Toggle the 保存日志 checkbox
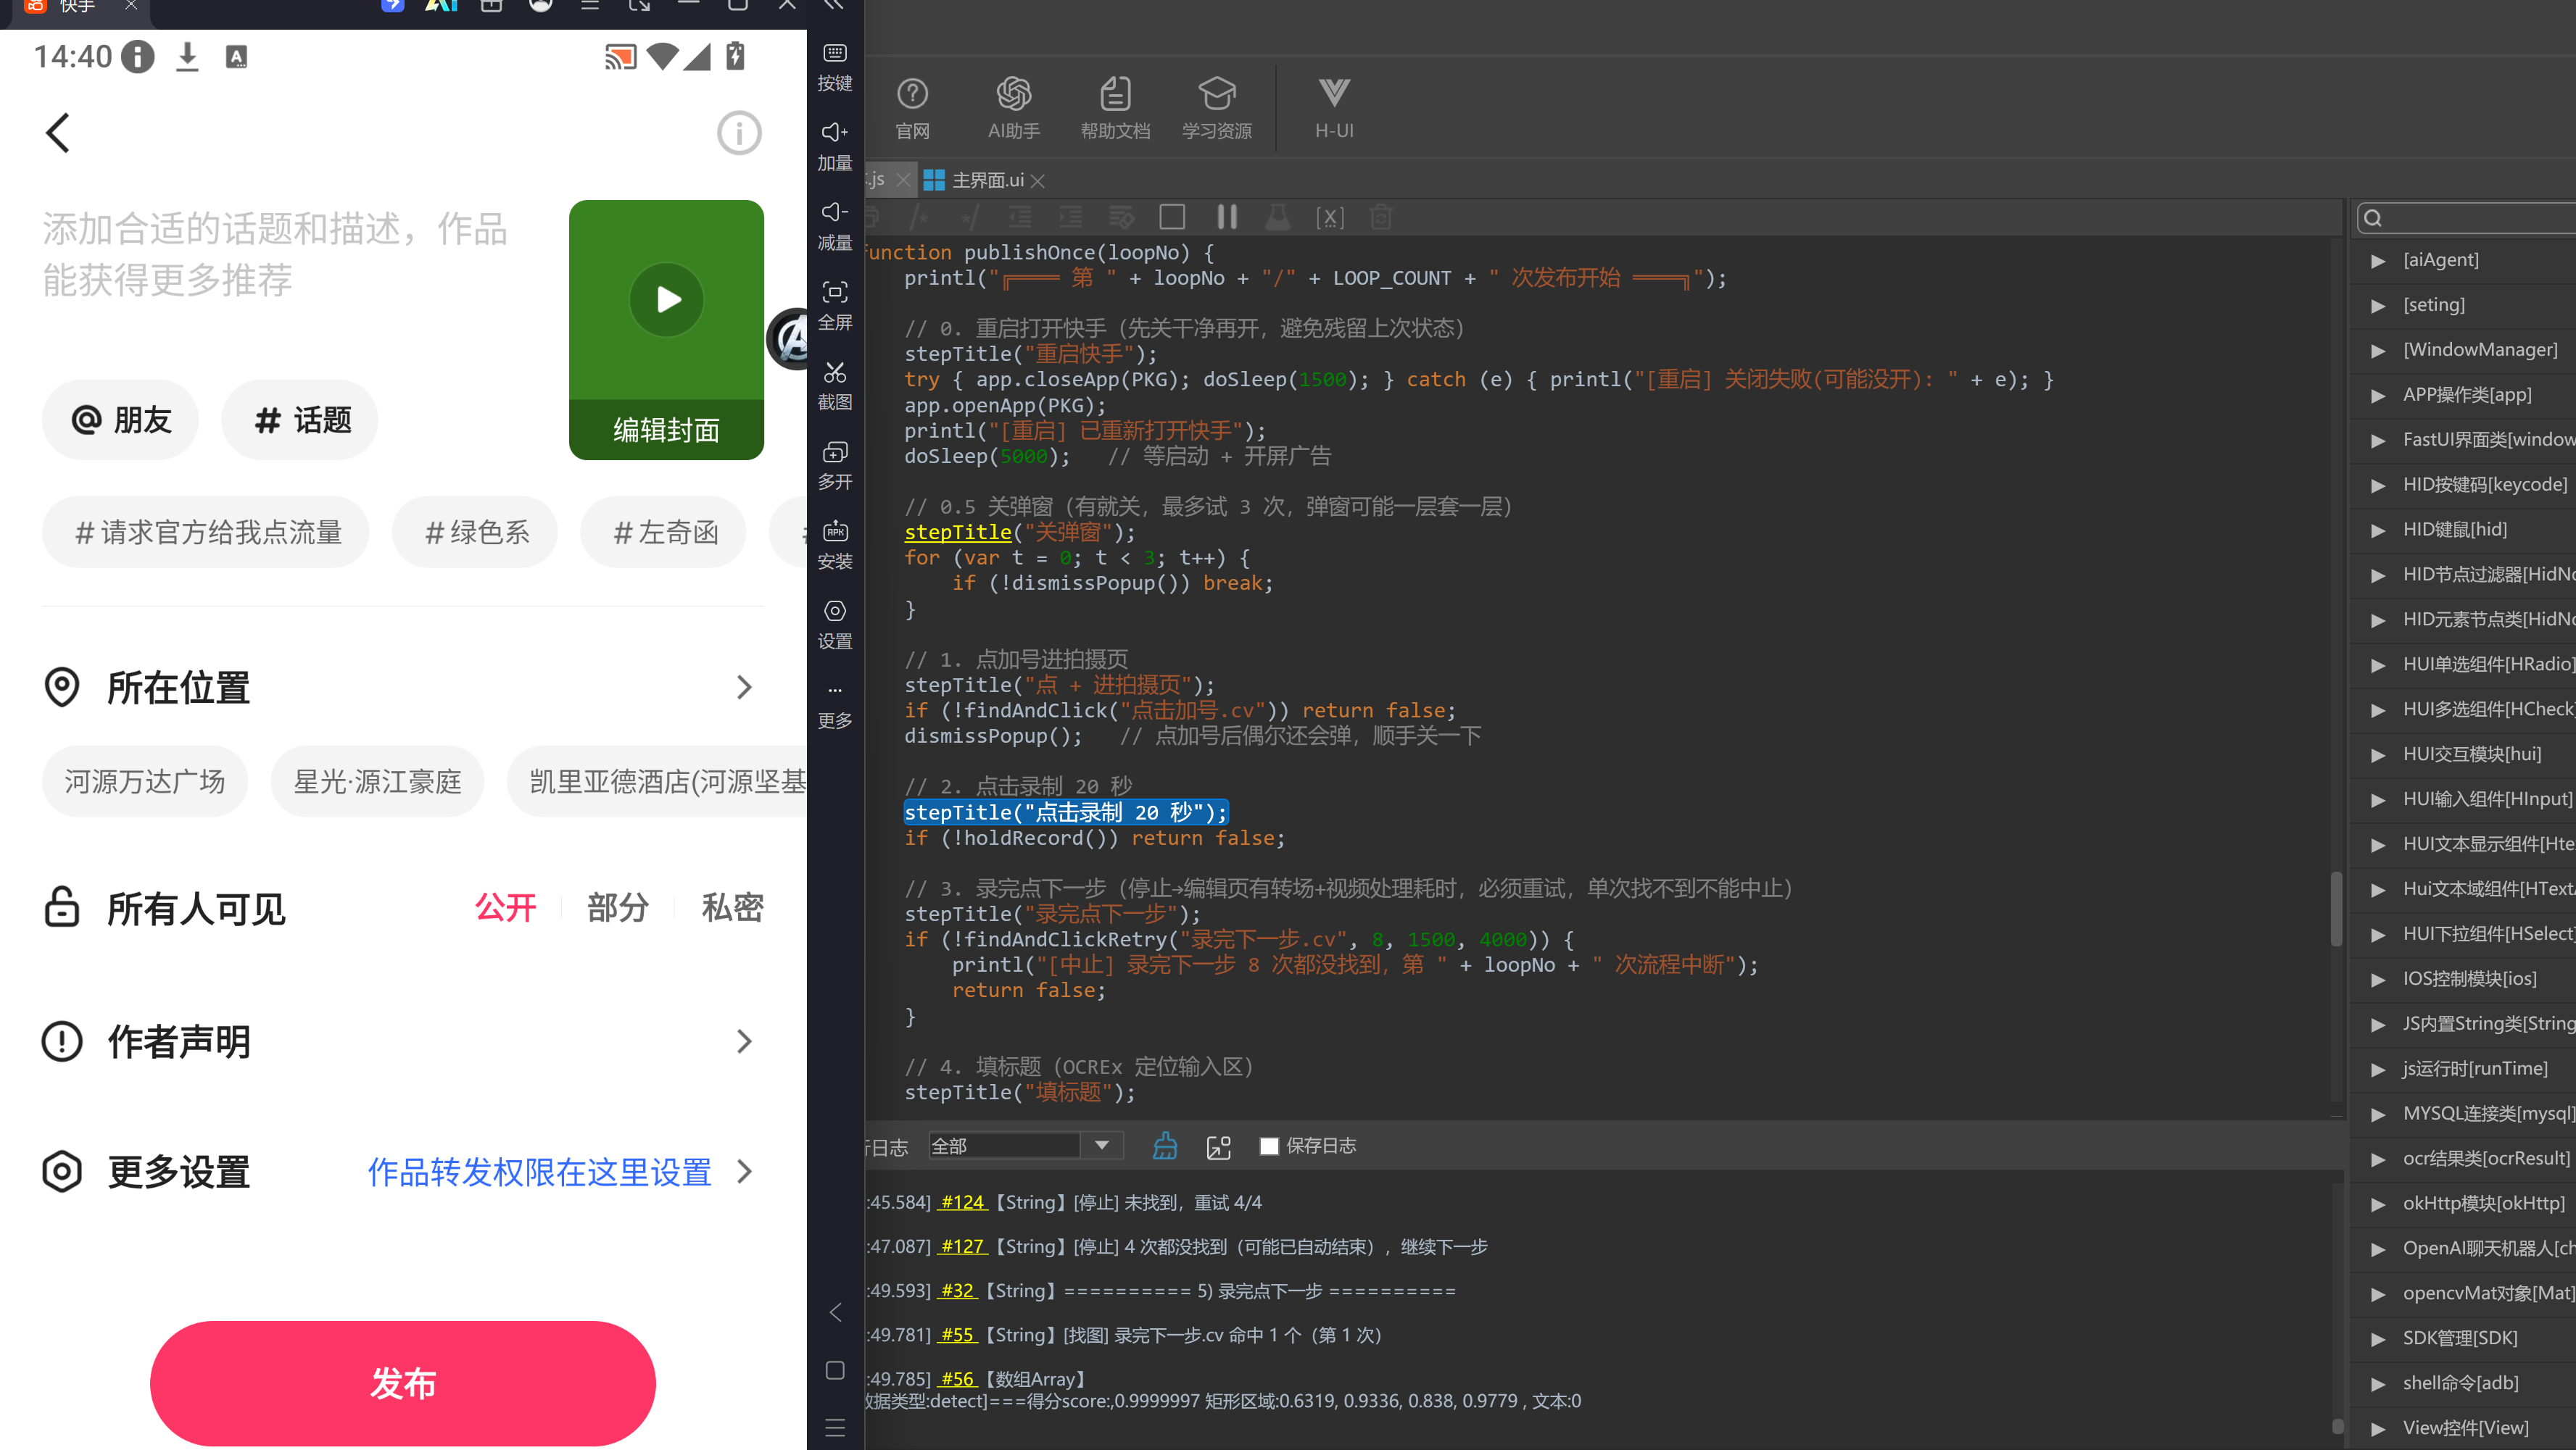The height and width of the screenshot is (1450, 2576). tap(1269, 1146)
